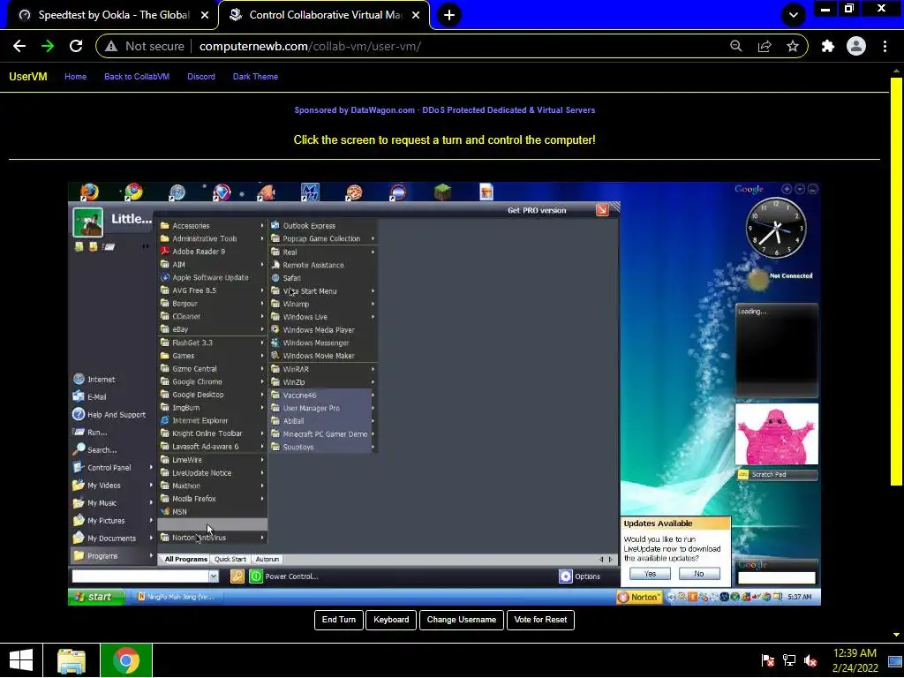904x678 pixels.
Task: Bookmark page with star icon
Action: (x=793, y=46)
